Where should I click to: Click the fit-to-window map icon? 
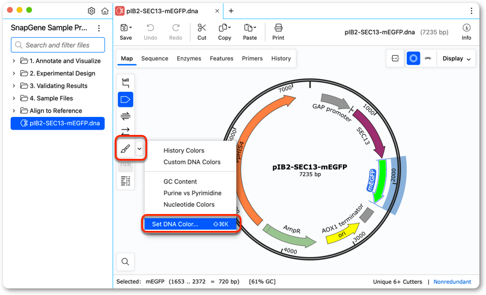pos(395,58)
